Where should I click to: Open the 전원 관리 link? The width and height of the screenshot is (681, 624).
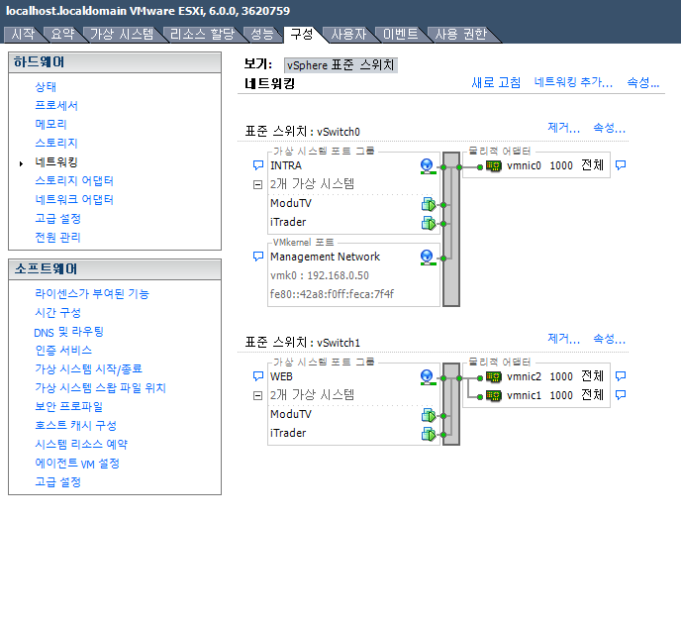(57, 238)
